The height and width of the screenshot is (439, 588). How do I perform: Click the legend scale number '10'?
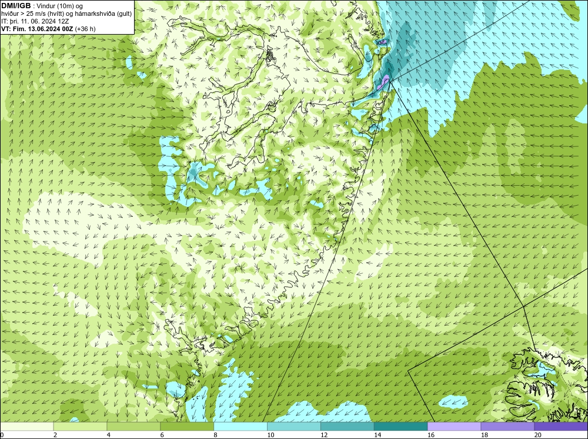(x=270, y=435)
